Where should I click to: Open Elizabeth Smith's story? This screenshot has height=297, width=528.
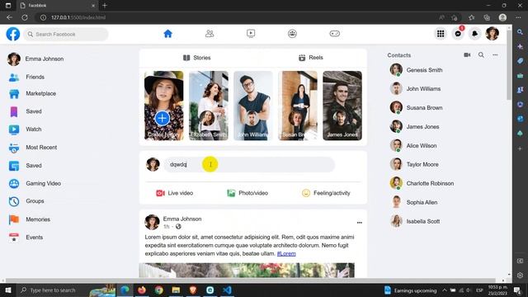coord(209,106)
